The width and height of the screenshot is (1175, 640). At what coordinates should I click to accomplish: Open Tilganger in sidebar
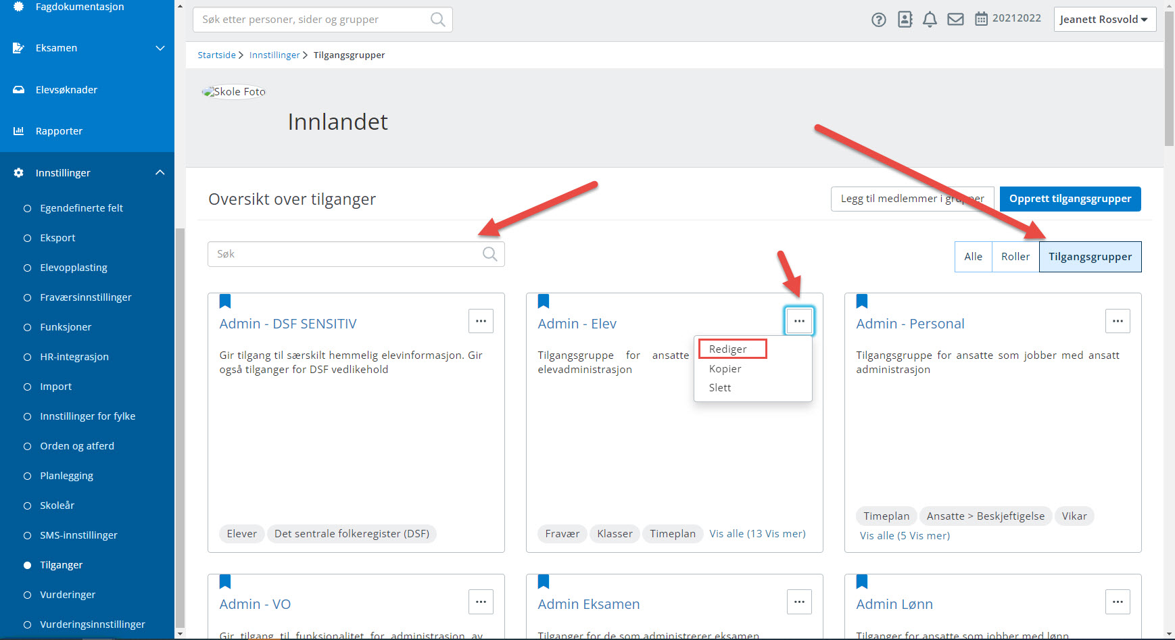[x=61, y=565]
